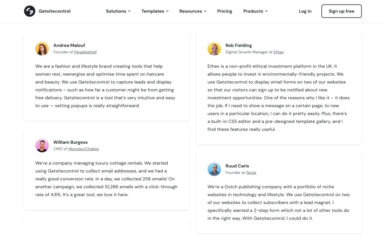Visit the Ethex link
384x243 pixels.
tap(279, 52)
